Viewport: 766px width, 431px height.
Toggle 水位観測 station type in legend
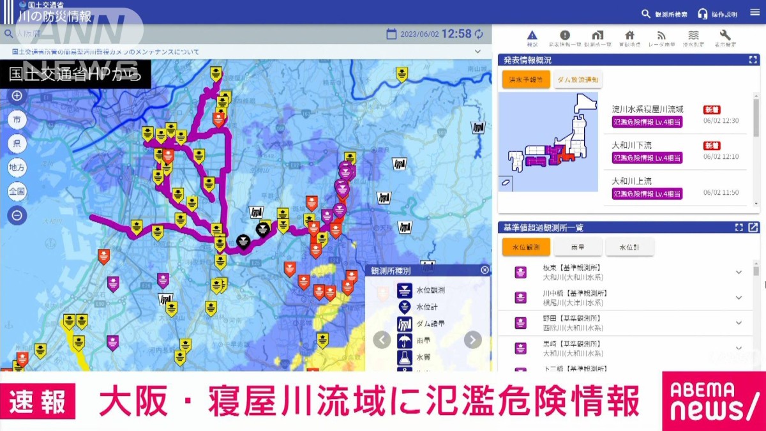[x=404, y=290]
